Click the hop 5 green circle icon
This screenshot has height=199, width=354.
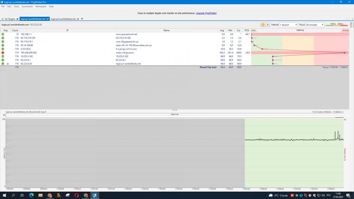coord(3,49)
